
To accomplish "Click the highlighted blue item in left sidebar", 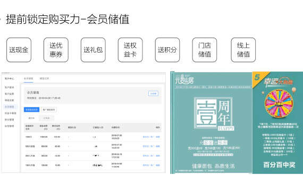I will point(9,107).
